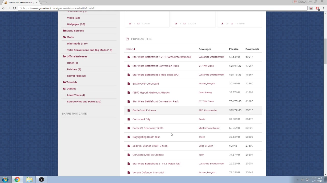Open Battle Of Geonosis; 125th file

[x=148, y=128]
